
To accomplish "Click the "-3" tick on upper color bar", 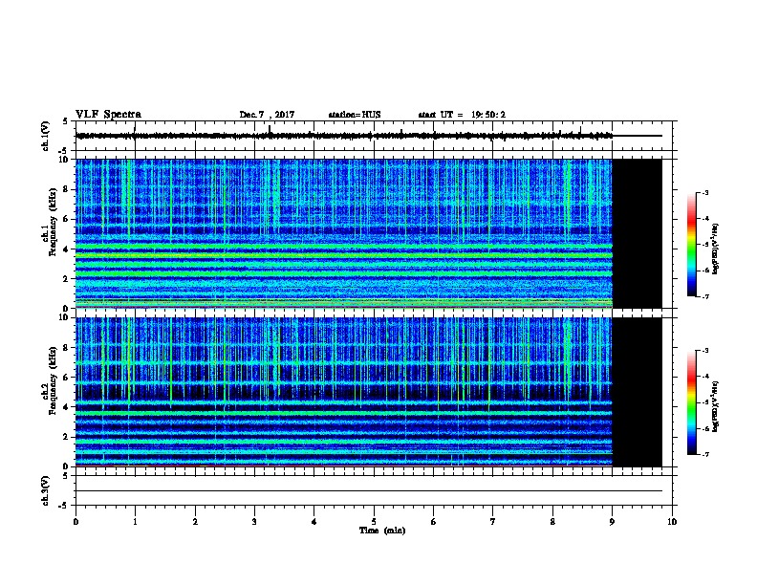I will (x=705, y=192).
